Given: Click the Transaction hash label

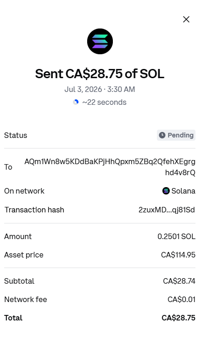Looking at the screenshot, I should point(34,210).
